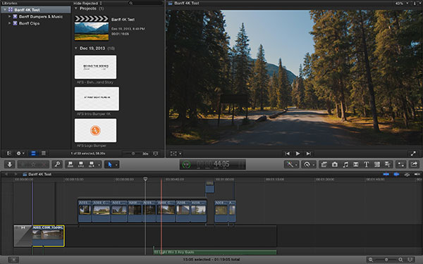Click the Transform tool in viewer
The height and width of the screenshot is (264, 423).
pyautogui.click(x=173, y=153)
